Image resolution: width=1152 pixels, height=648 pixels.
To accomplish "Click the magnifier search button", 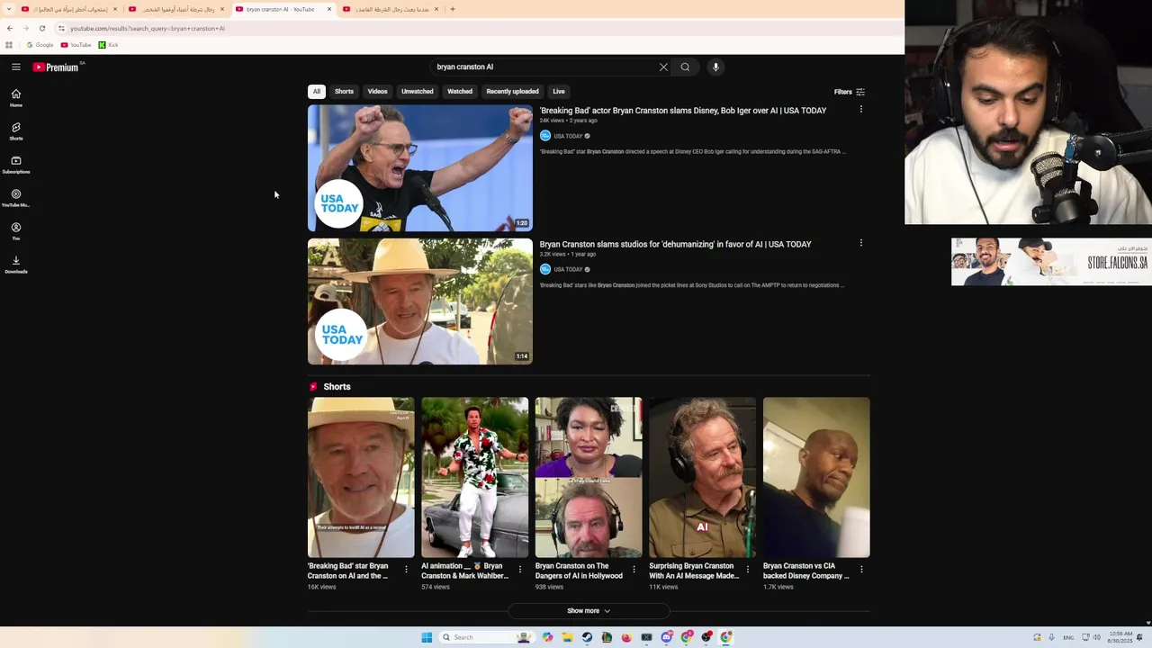I will pos(685,67).
